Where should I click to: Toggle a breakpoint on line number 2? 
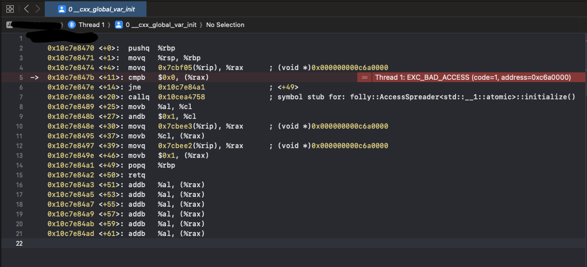coord(21,48)
